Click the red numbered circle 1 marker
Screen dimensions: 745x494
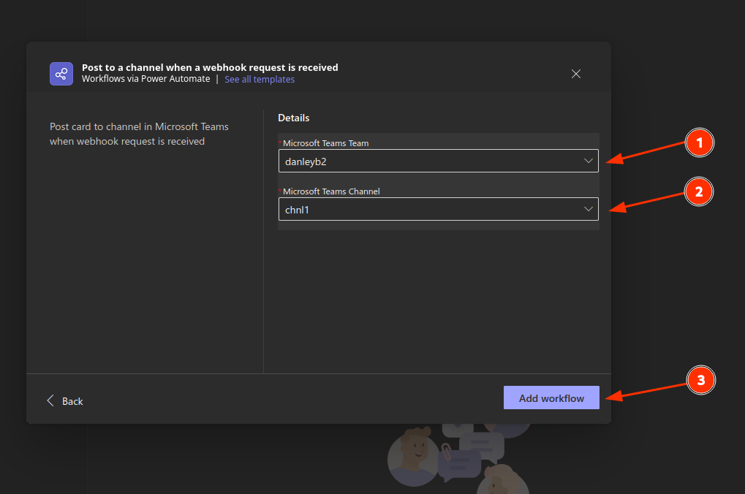click(x=699, y=143)
